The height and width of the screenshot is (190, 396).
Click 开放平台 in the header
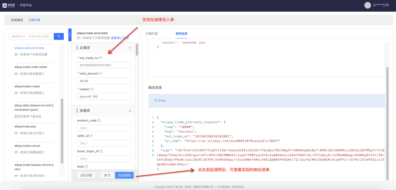tap(26, 5)
